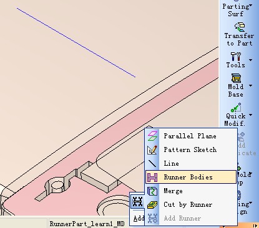Expand the Tools dropdown arrow

[250, 60]
